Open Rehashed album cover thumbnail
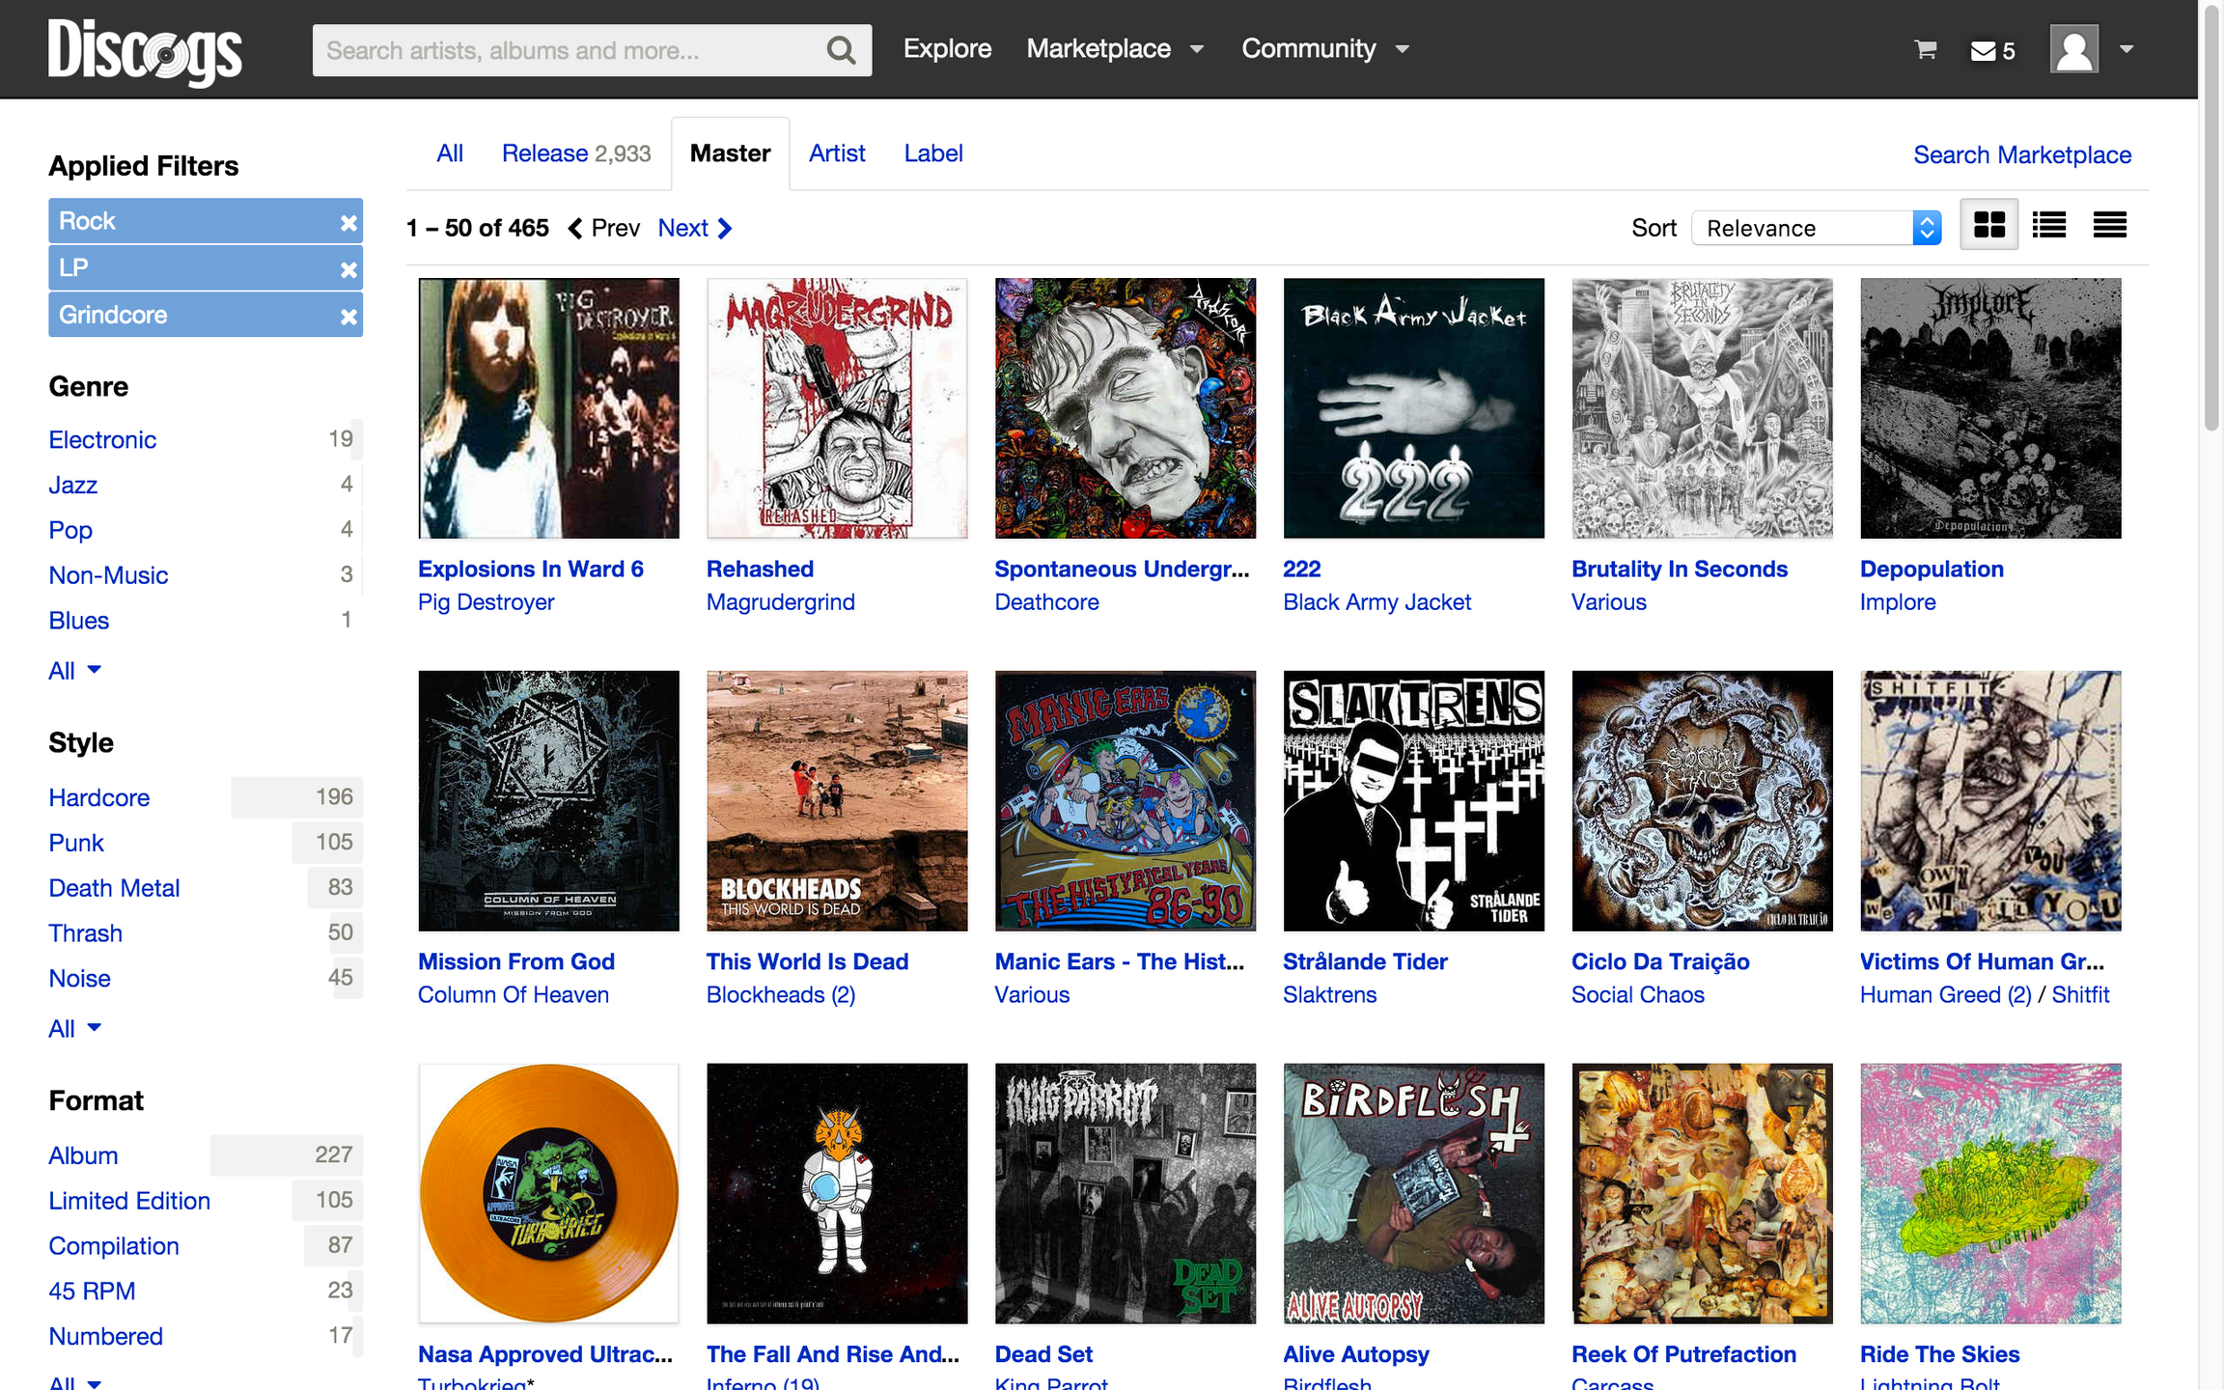The height and width of the screenshot is (1390, 2224). pos(837,408)
